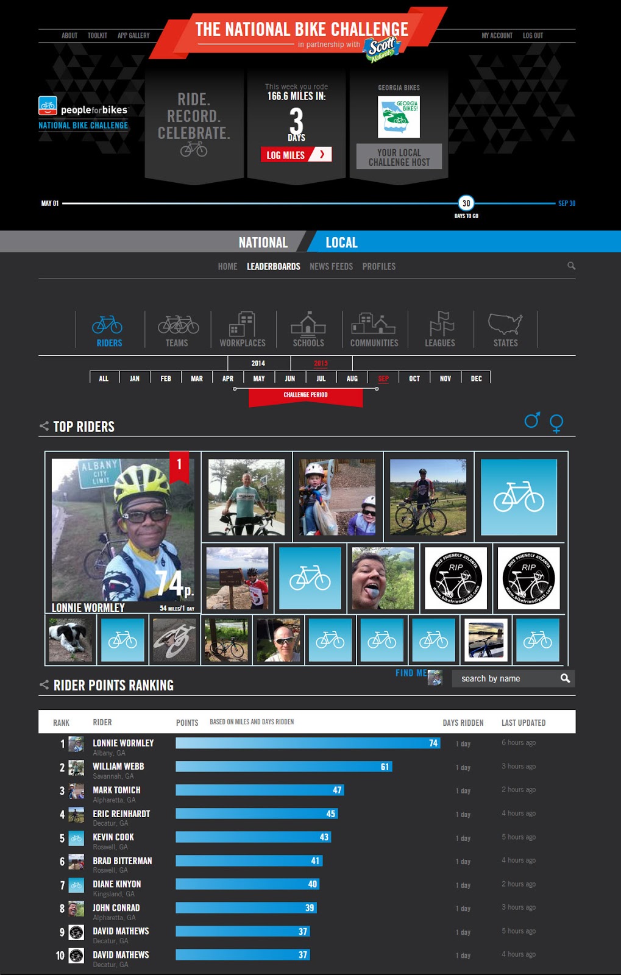This screenshot has height=975, width=621.
Task: Click the Last Updated column header
Action: (x=523, y=722)
